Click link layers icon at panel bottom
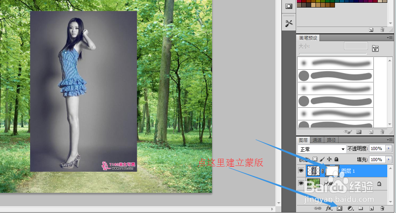 coord(318,208)
